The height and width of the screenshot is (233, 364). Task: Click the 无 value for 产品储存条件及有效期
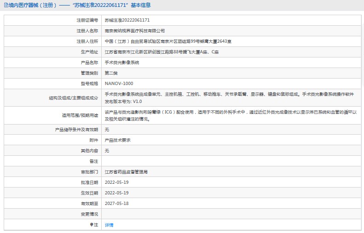[x=107, y=130]
